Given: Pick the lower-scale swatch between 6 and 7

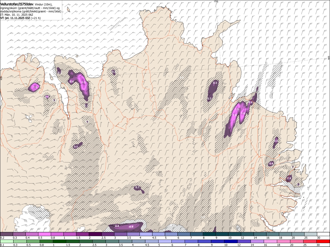Looking at the screenshot, I should click(178, 241).
